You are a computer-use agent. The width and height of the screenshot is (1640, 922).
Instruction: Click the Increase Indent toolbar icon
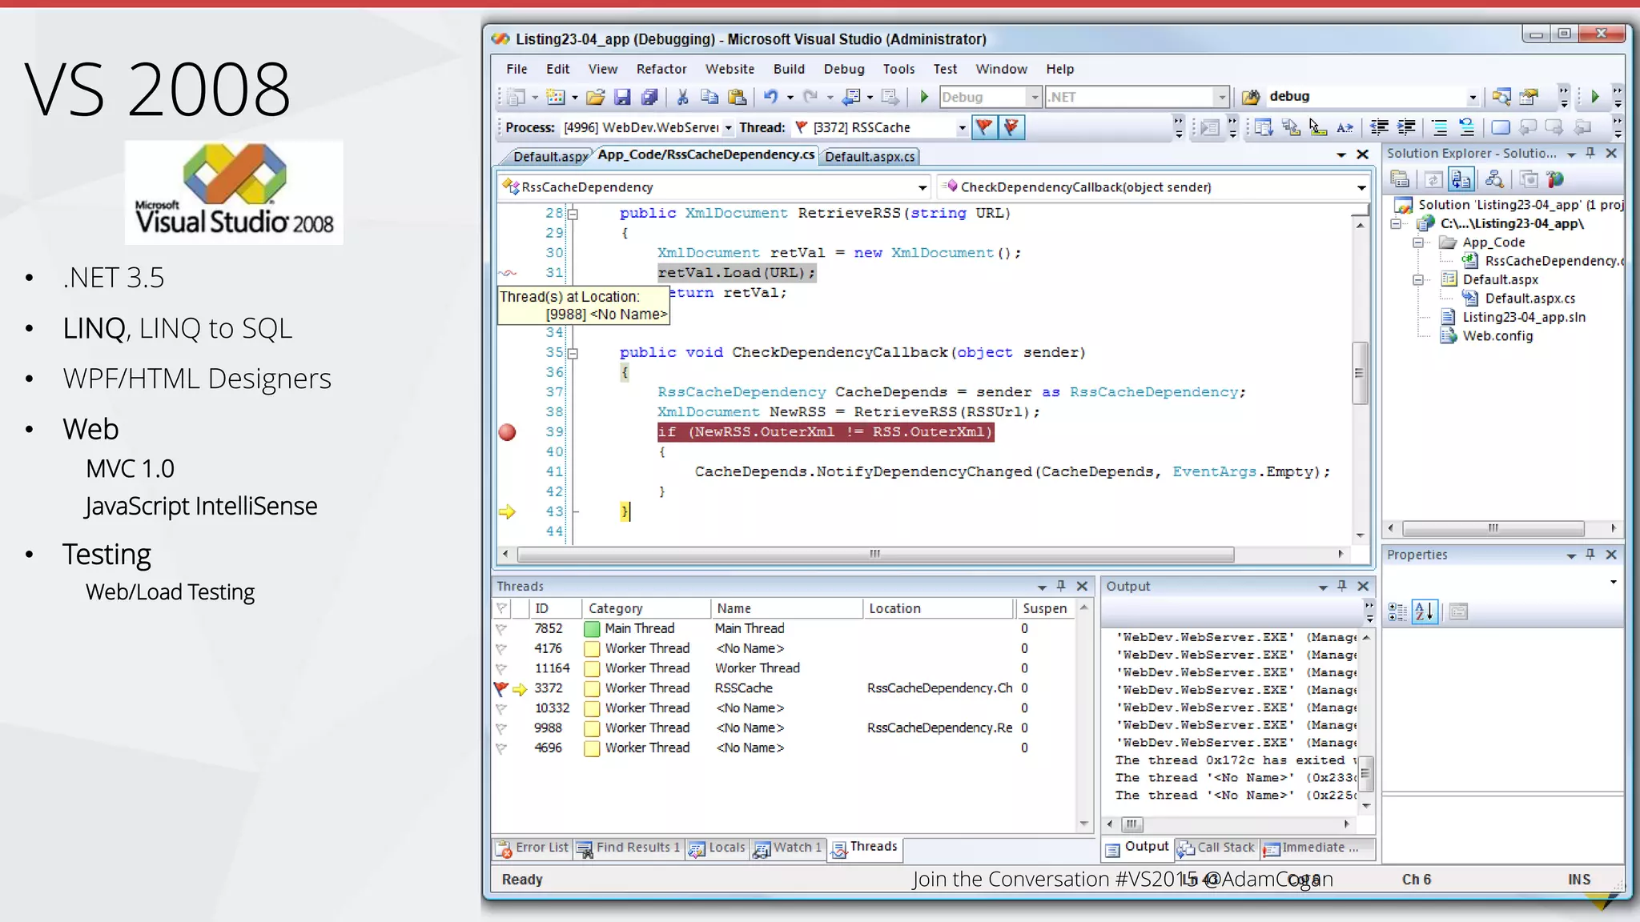1406,127
